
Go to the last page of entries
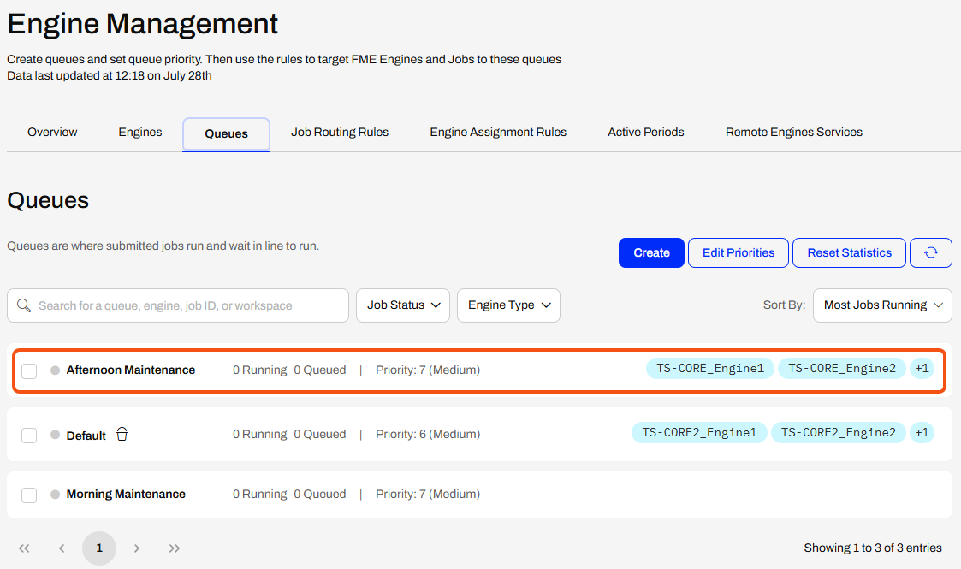[175, 548]
